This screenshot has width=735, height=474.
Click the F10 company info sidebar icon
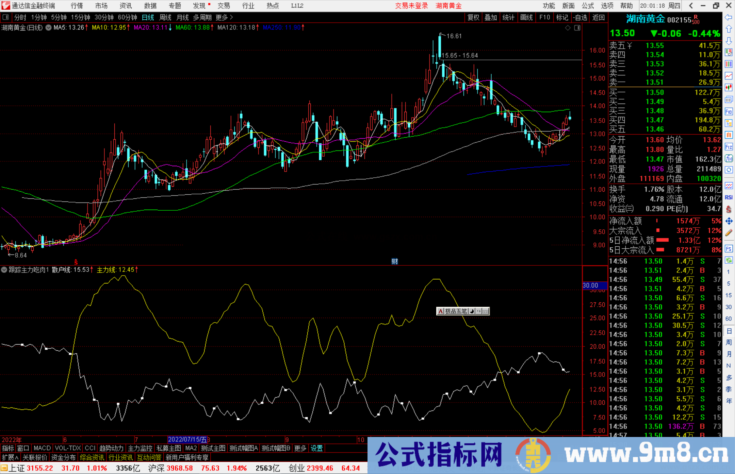coord(729,111)
